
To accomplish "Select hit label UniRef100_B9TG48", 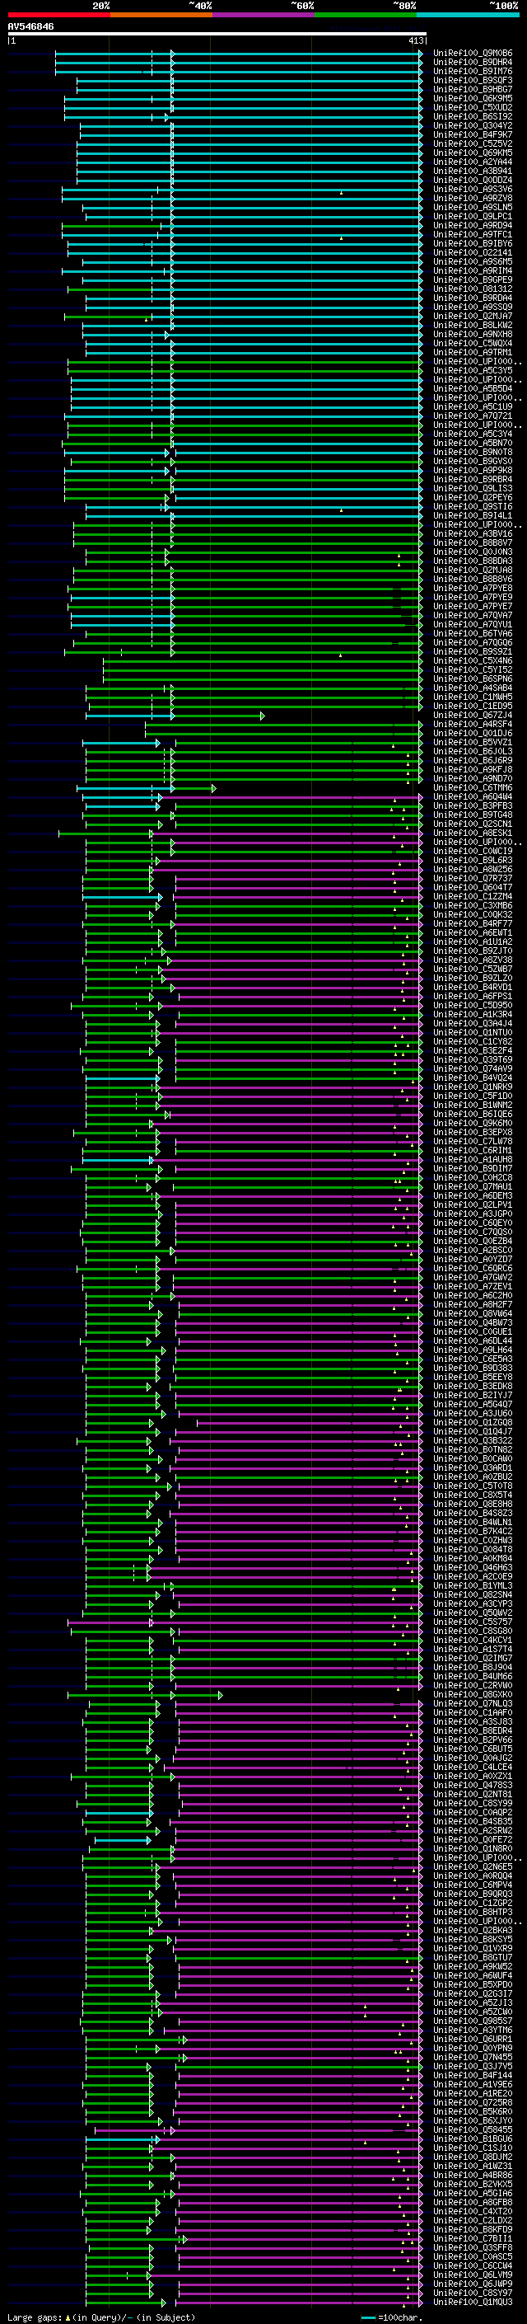I will (473, 815).
